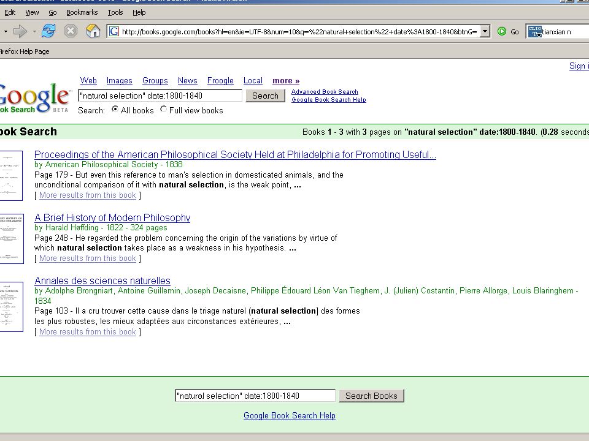Switch to the Froogle search link
The image size is (589, 441).
tap(220, 81)
